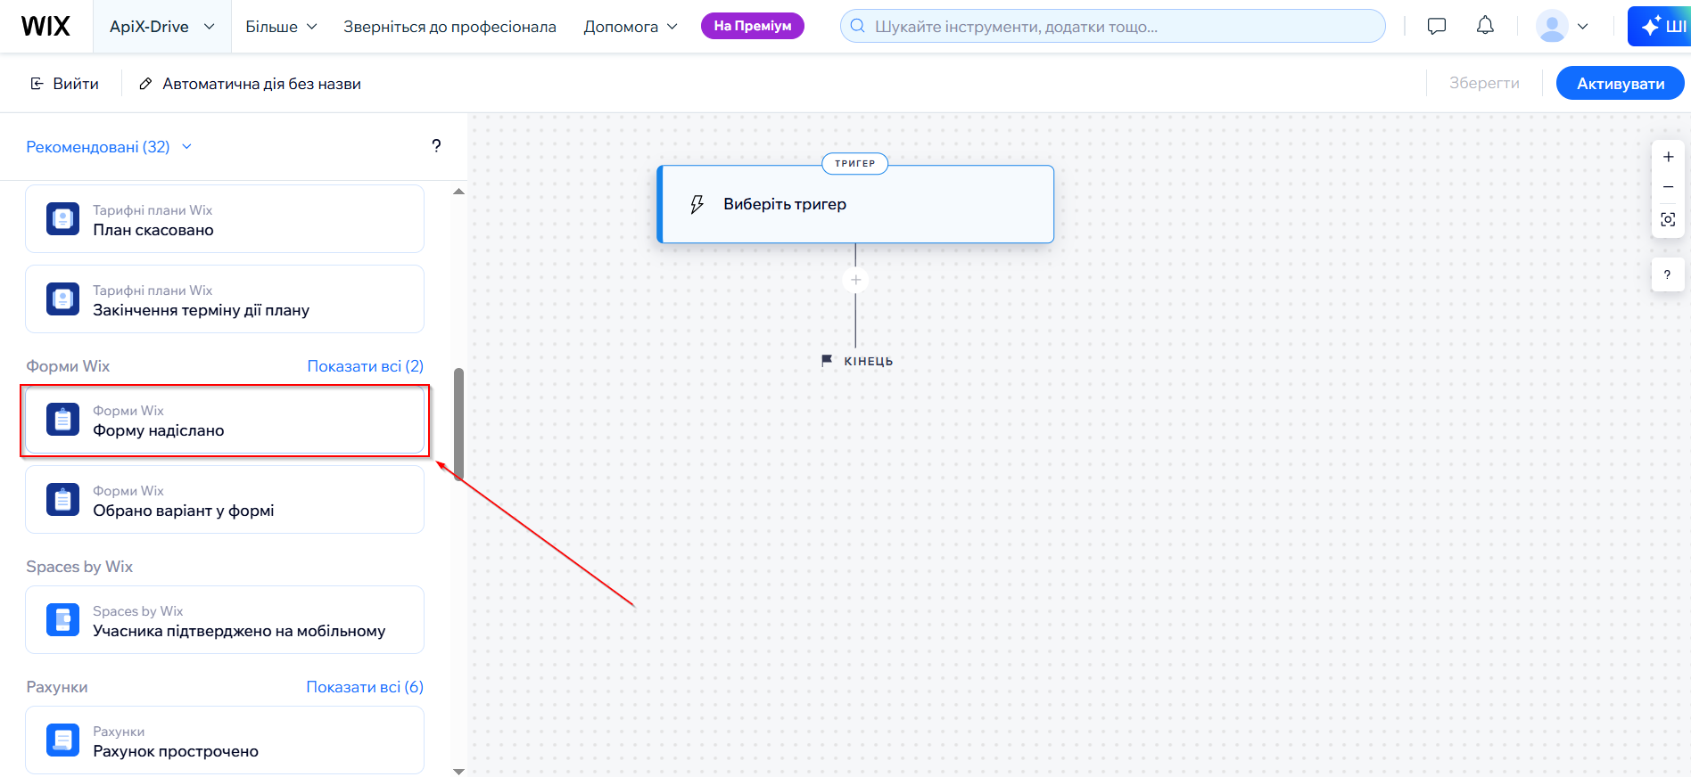This screenshot has width=1691, height=777.
Task: Click the Wix logo
Action: [45, 27]
